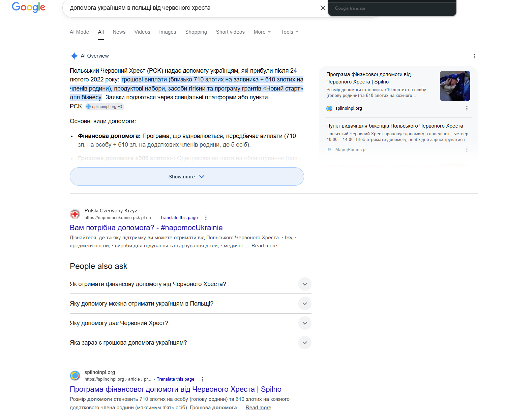Image resolution: width=506 pixels, height=419 pixels.
Task: Click inside the search query field
Action: pos(189,8)
